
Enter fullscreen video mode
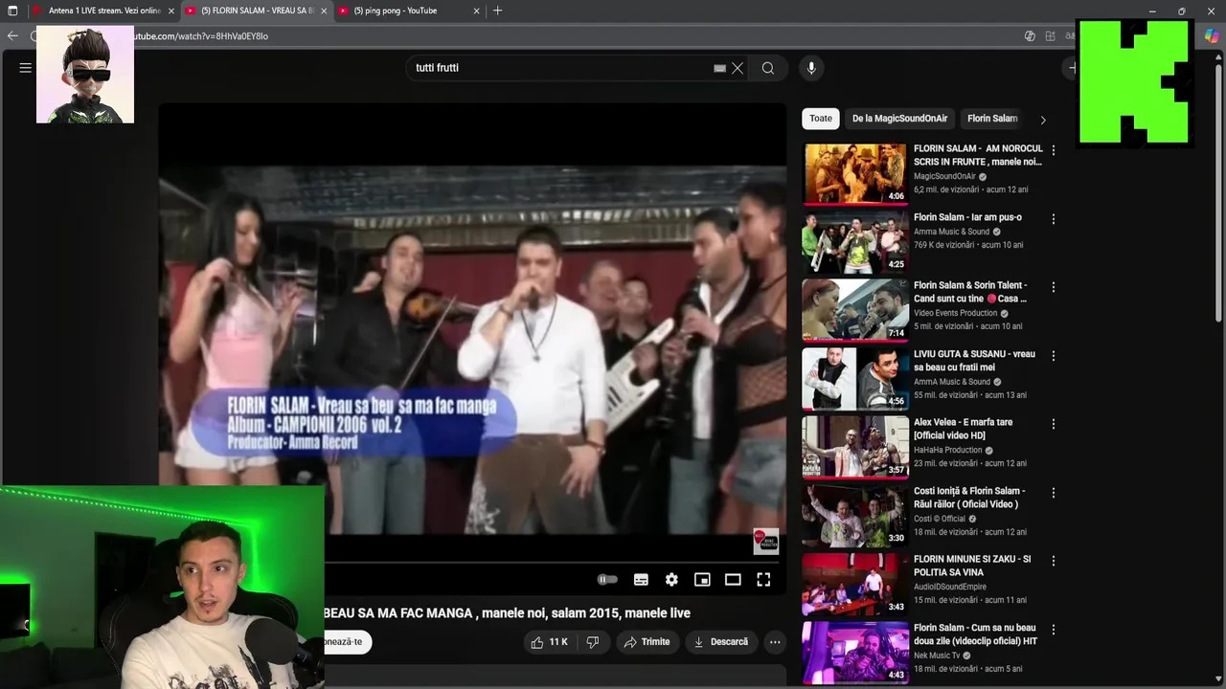tap(763, 579)
